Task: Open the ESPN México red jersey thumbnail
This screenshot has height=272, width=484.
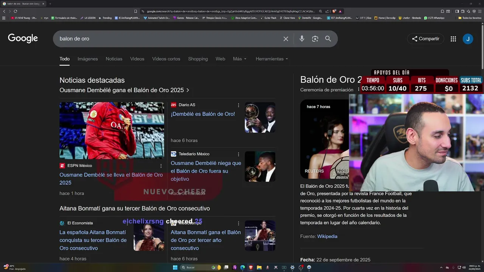Action: (112, 131)
